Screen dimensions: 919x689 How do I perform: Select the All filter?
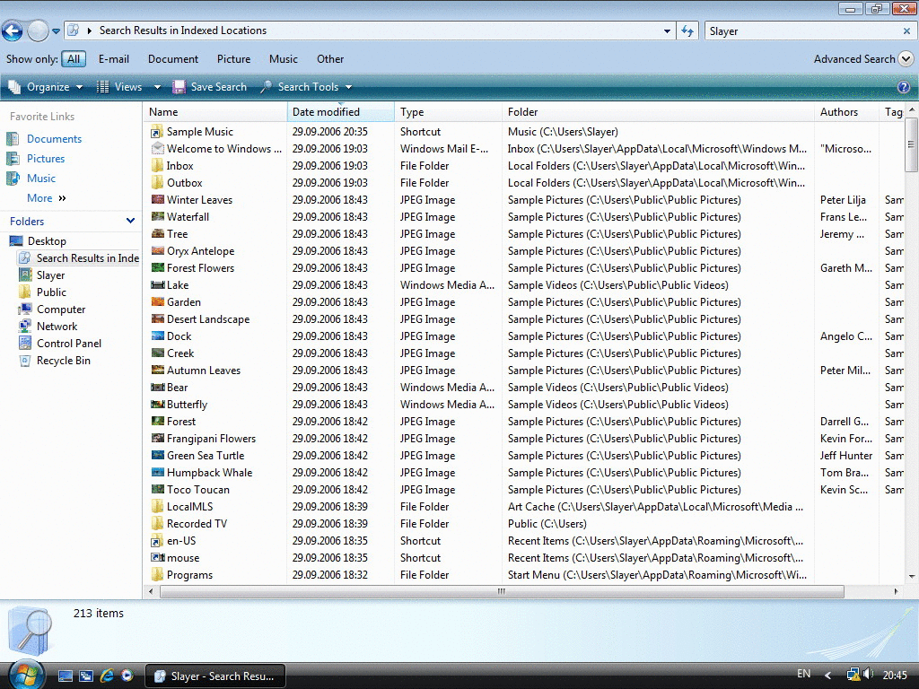point(74,59)
